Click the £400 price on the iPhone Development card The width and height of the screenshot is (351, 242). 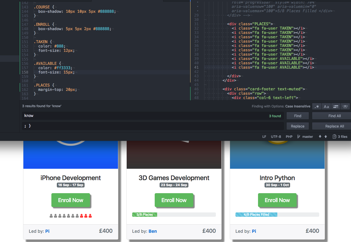coord(106,231)
